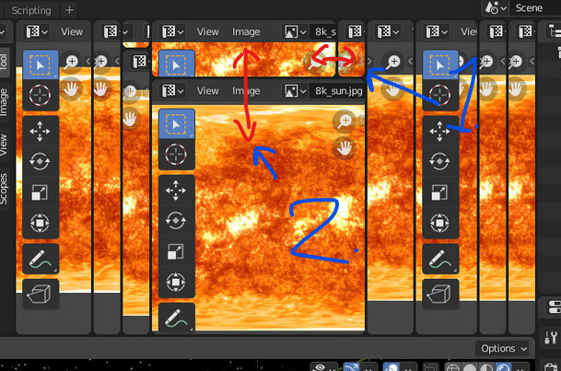Viewport: 561px width, 371px height.
Task: Pick the Move tool in the 8k_sun.jpg editor
Action: point(176,191)
